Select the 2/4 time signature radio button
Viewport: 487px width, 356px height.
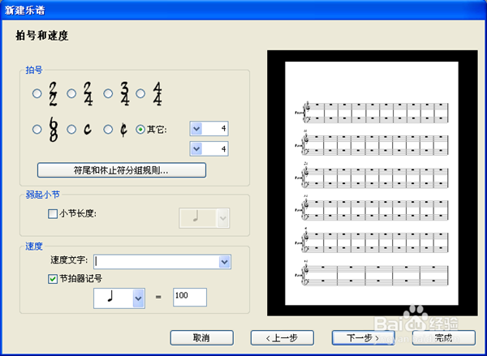coord(71,93)
